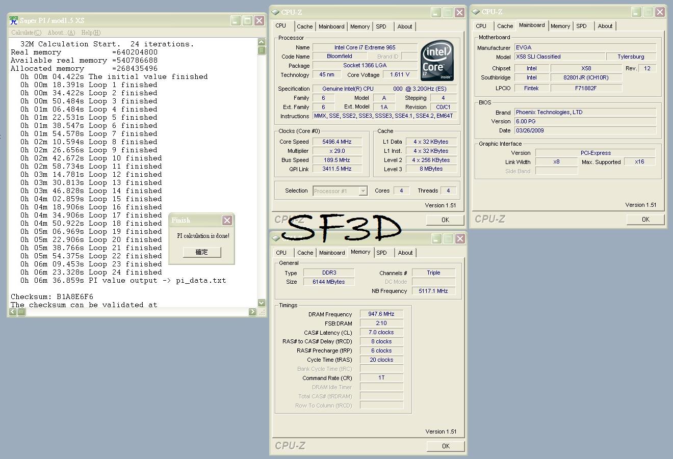Click OK in the Mainboard window
This screenshot has height=459, width=673.
pyautogui.click(x=645, y=220)
